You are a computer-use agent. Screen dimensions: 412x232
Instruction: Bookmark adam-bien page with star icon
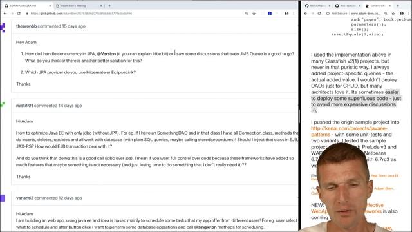coord(393,14)
